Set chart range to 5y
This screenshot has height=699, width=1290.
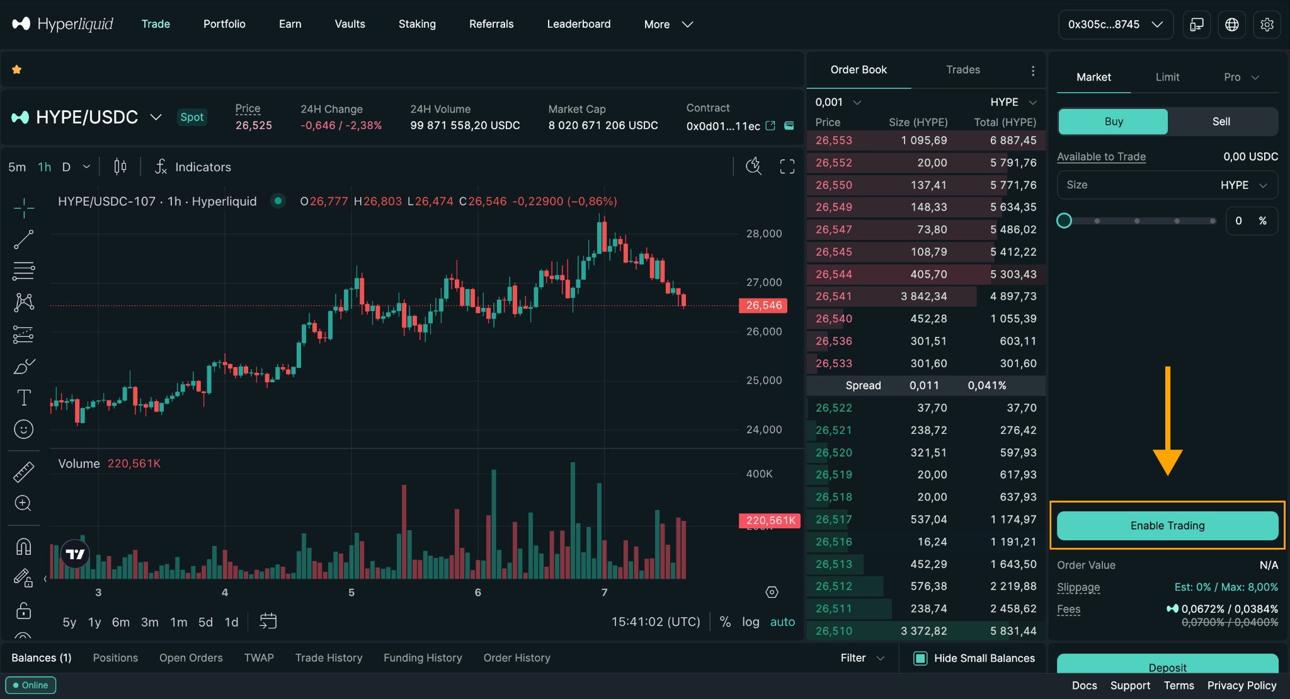click(69, 622)
